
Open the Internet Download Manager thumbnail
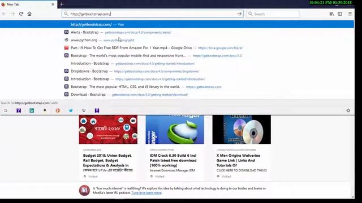coord(175,130)
